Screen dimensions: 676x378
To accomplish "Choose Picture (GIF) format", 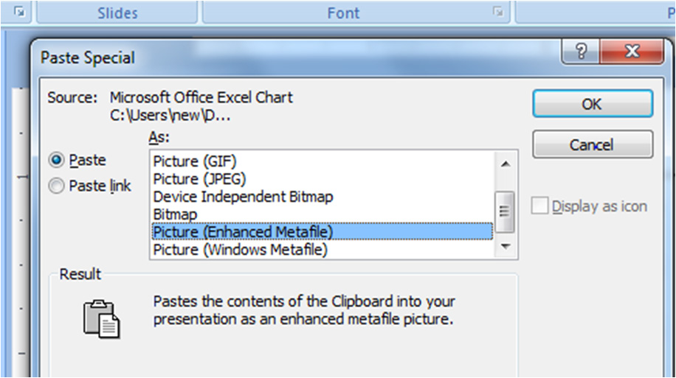I will [x=195, y=160].
